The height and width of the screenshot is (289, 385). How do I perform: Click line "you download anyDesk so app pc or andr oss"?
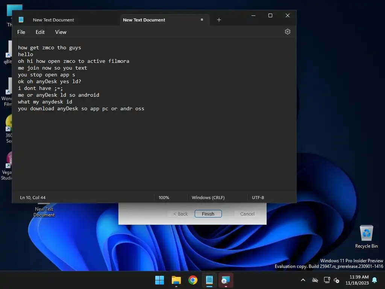pyautogui.click(x=81, y=109)
